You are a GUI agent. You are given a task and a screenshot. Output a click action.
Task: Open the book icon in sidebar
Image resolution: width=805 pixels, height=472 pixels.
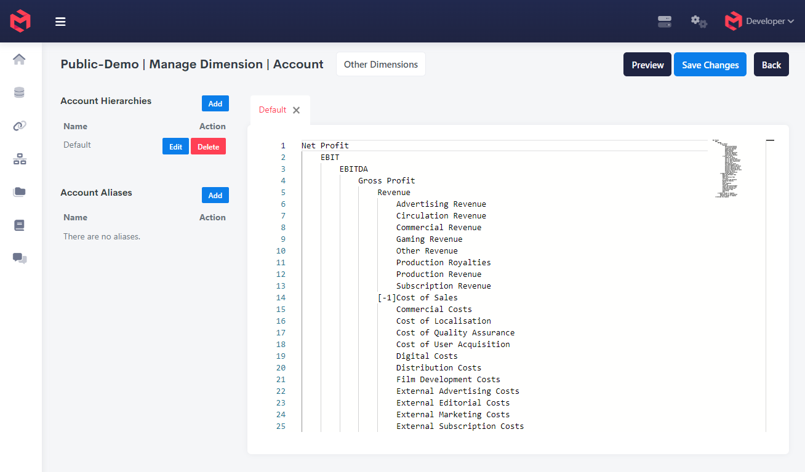tap(19, 225)
